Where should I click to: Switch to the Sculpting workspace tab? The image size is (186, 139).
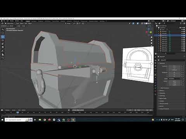click(x=40, y=21)
